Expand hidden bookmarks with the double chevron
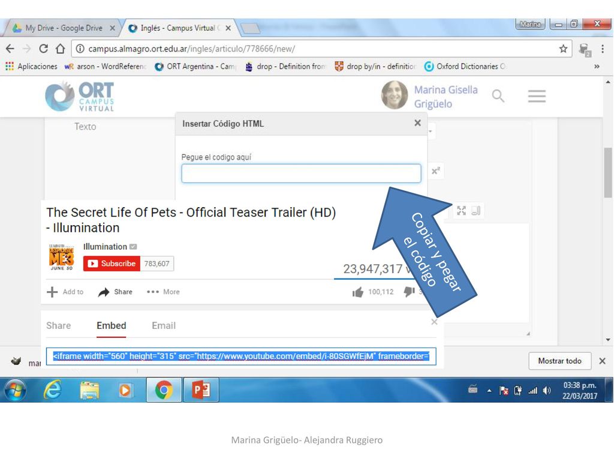Image resolution: width=614 pixels, height=461 pixels. (x=597, y=66)
